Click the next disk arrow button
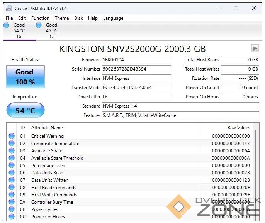 point(255,49)
